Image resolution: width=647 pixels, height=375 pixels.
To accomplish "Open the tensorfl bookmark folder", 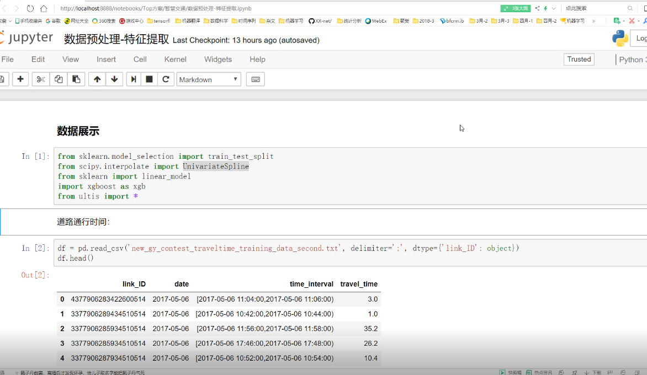I will [x=158, y=21].
